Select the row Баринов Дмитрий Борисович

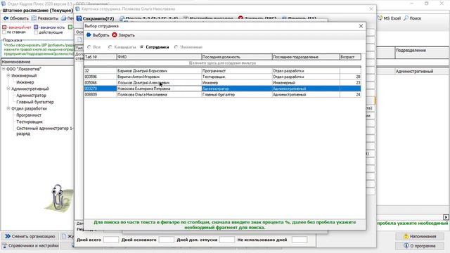pos(222,71)
